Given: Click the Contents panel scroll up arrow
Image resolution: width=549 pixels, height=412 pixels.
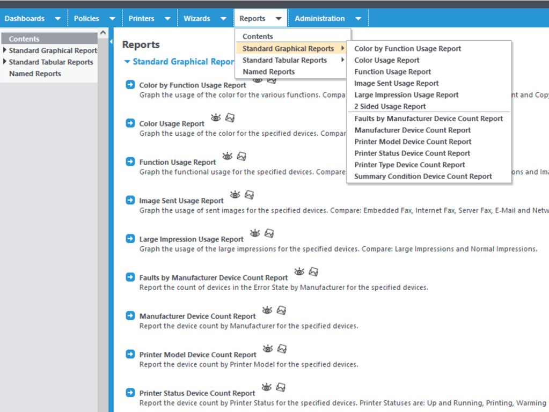Looking at the screenshot, I should pos(103,33).
